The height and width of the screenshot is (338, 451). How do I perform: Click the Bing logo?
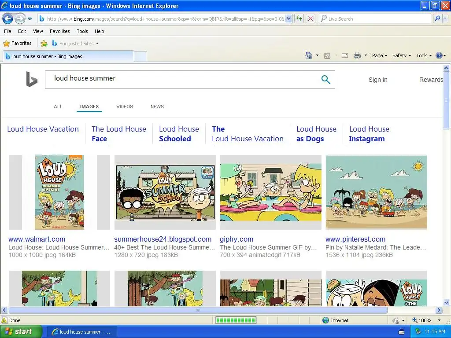pos(32,79)
